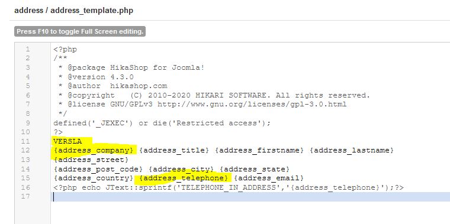Click the {address_street} tag on line 13
Viewport: 450px width, 224px height.
click(x=91, y=160)
